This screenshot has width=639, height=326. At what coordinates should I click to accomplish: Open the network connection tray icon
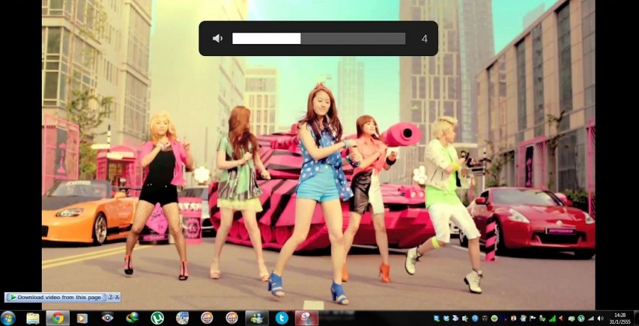(591, 318)
